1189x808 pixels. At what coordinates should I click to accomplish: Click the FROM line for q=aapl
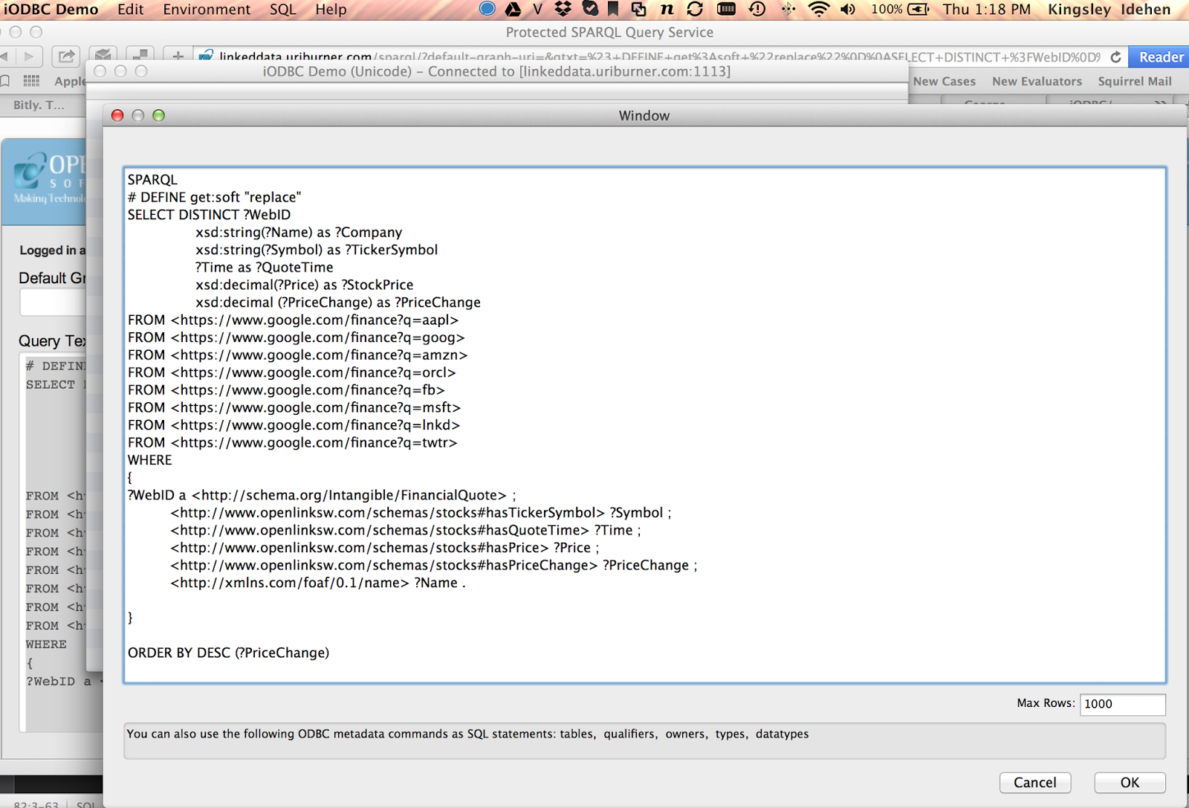click(x=293, y=320)
